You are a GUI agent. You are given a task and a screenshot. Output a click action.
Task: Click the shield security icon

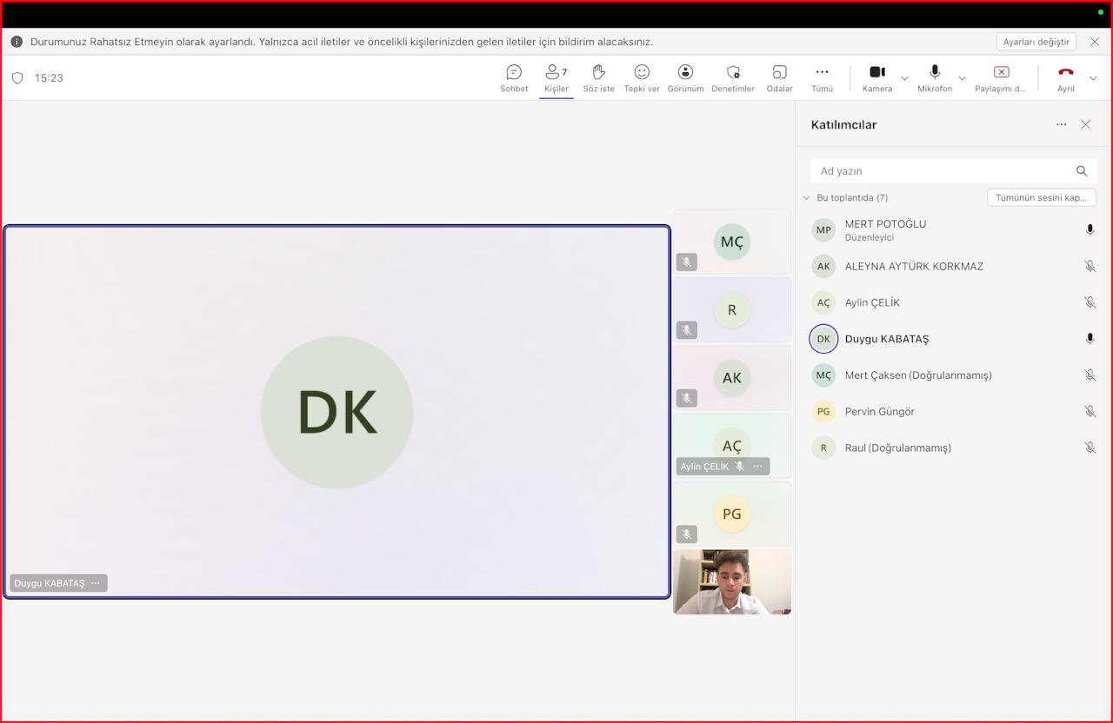(17, 78)
